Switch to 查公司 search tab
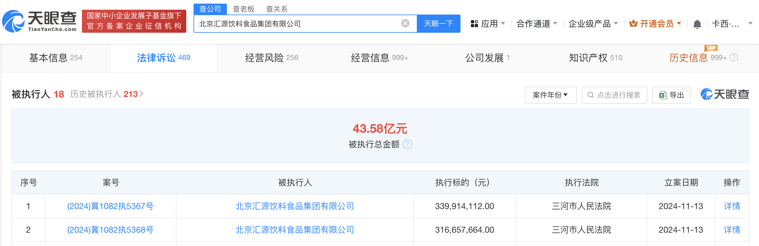759x246 pixels. (x=210, y=9)
